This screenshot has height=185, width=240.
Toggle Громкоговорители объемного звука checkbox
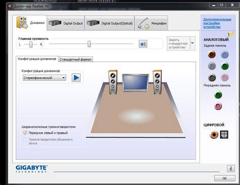tap(25, 139)
